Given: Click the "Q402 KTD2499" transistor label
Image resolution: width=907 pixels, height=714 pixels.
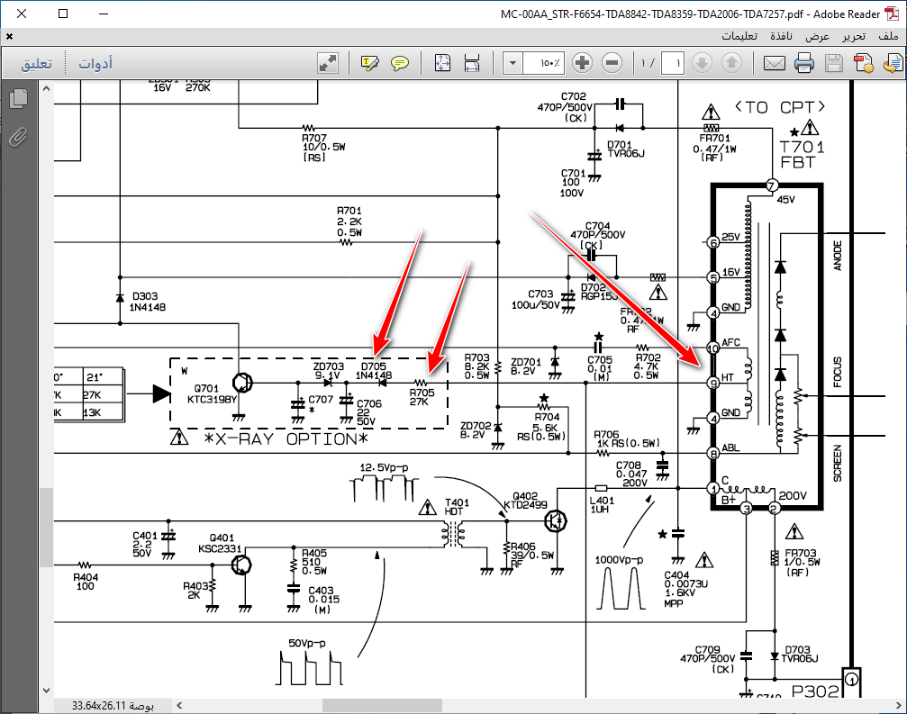Looking at the screenshot, I should coord(525,501).
